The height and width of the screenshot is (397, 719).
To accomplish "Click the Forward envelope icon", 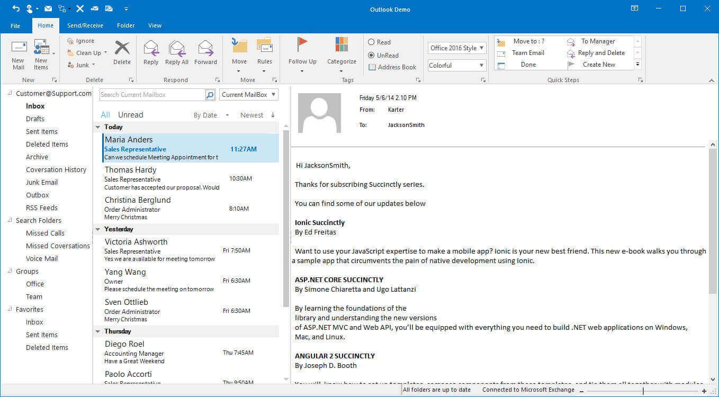I will (205, 48).
